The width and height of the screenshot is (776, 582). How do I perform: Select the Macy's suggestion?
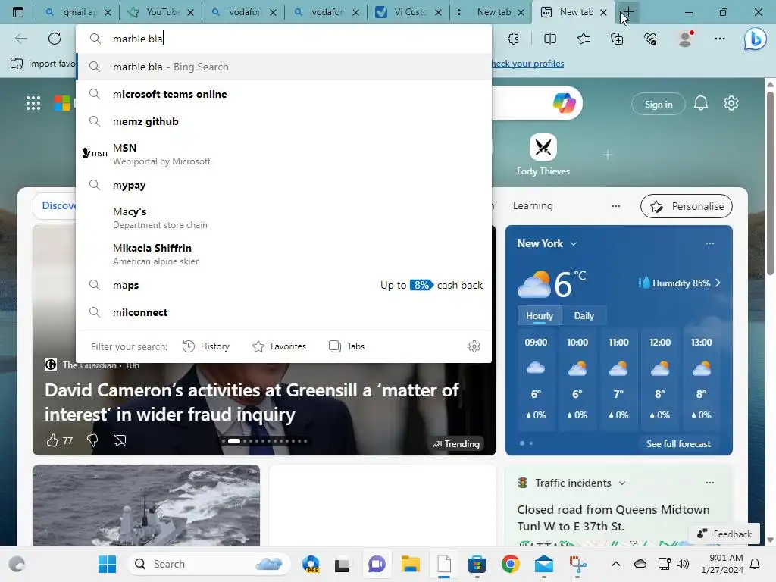point(283,217)
